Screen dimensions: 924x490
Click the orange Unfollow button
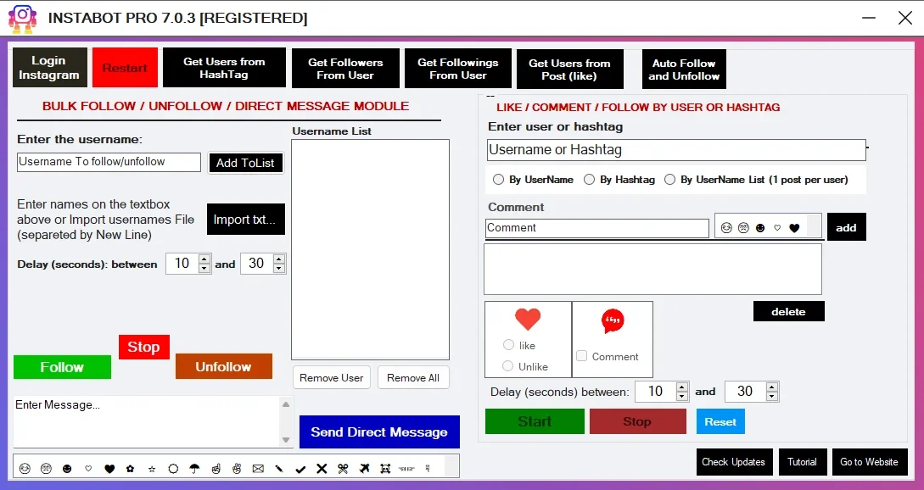(x=224, y=366)
